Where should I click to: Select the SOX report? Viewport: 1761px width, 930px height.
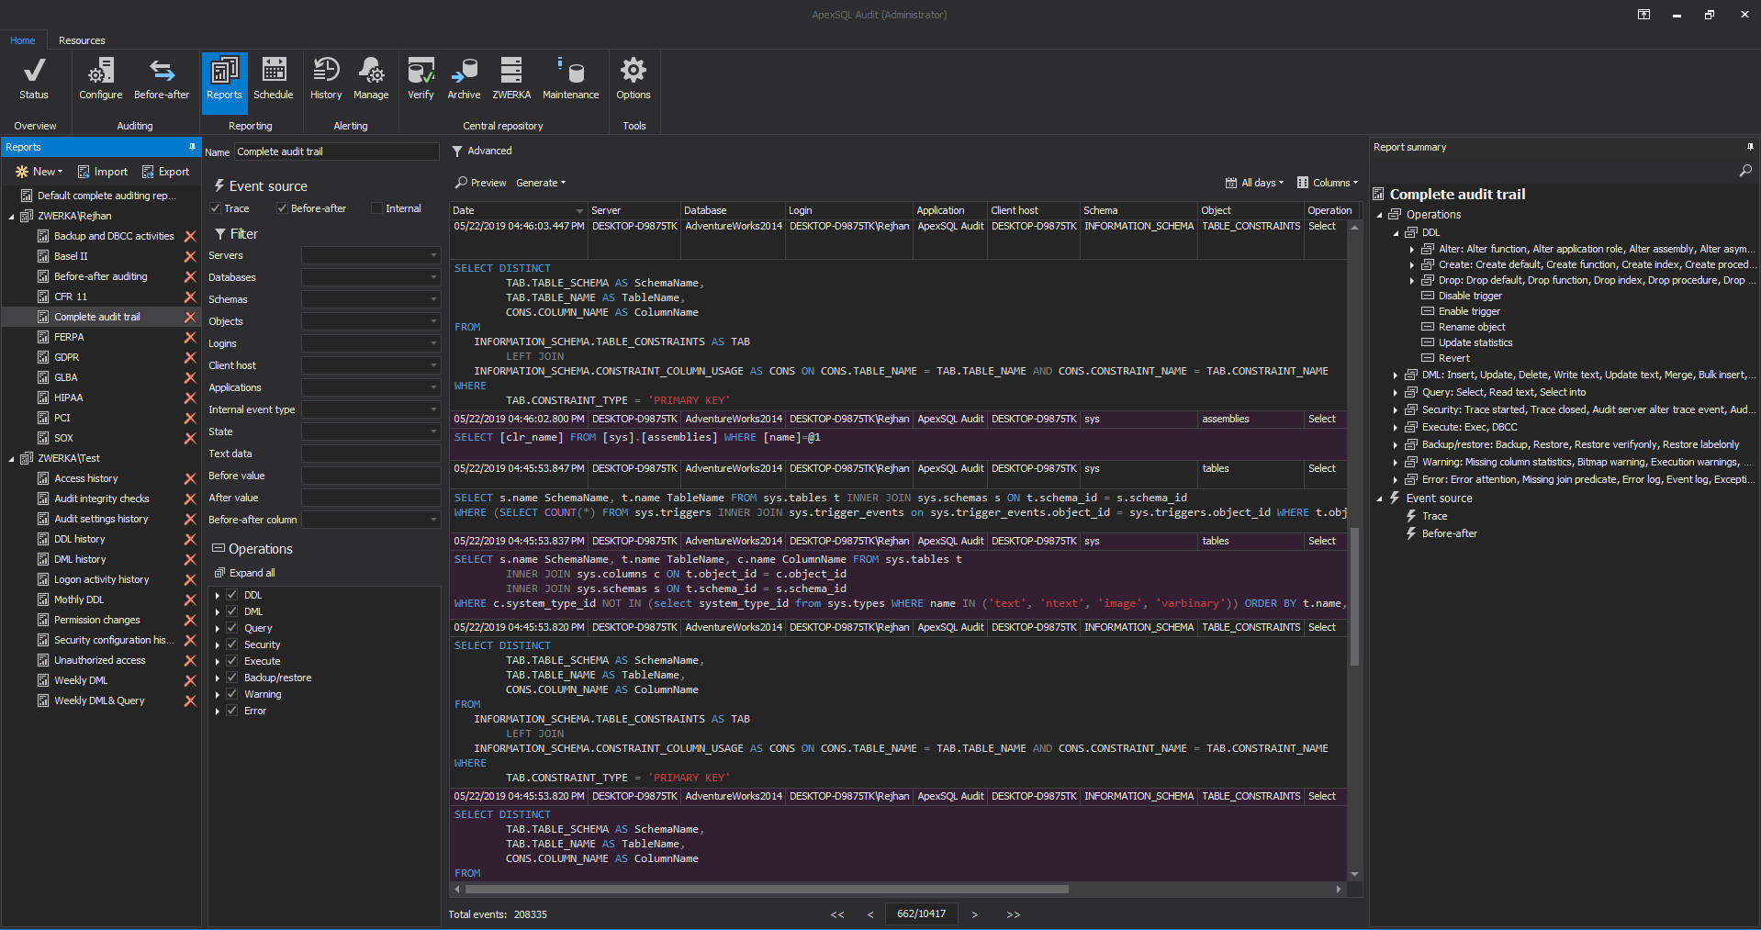tap(63, 439)
